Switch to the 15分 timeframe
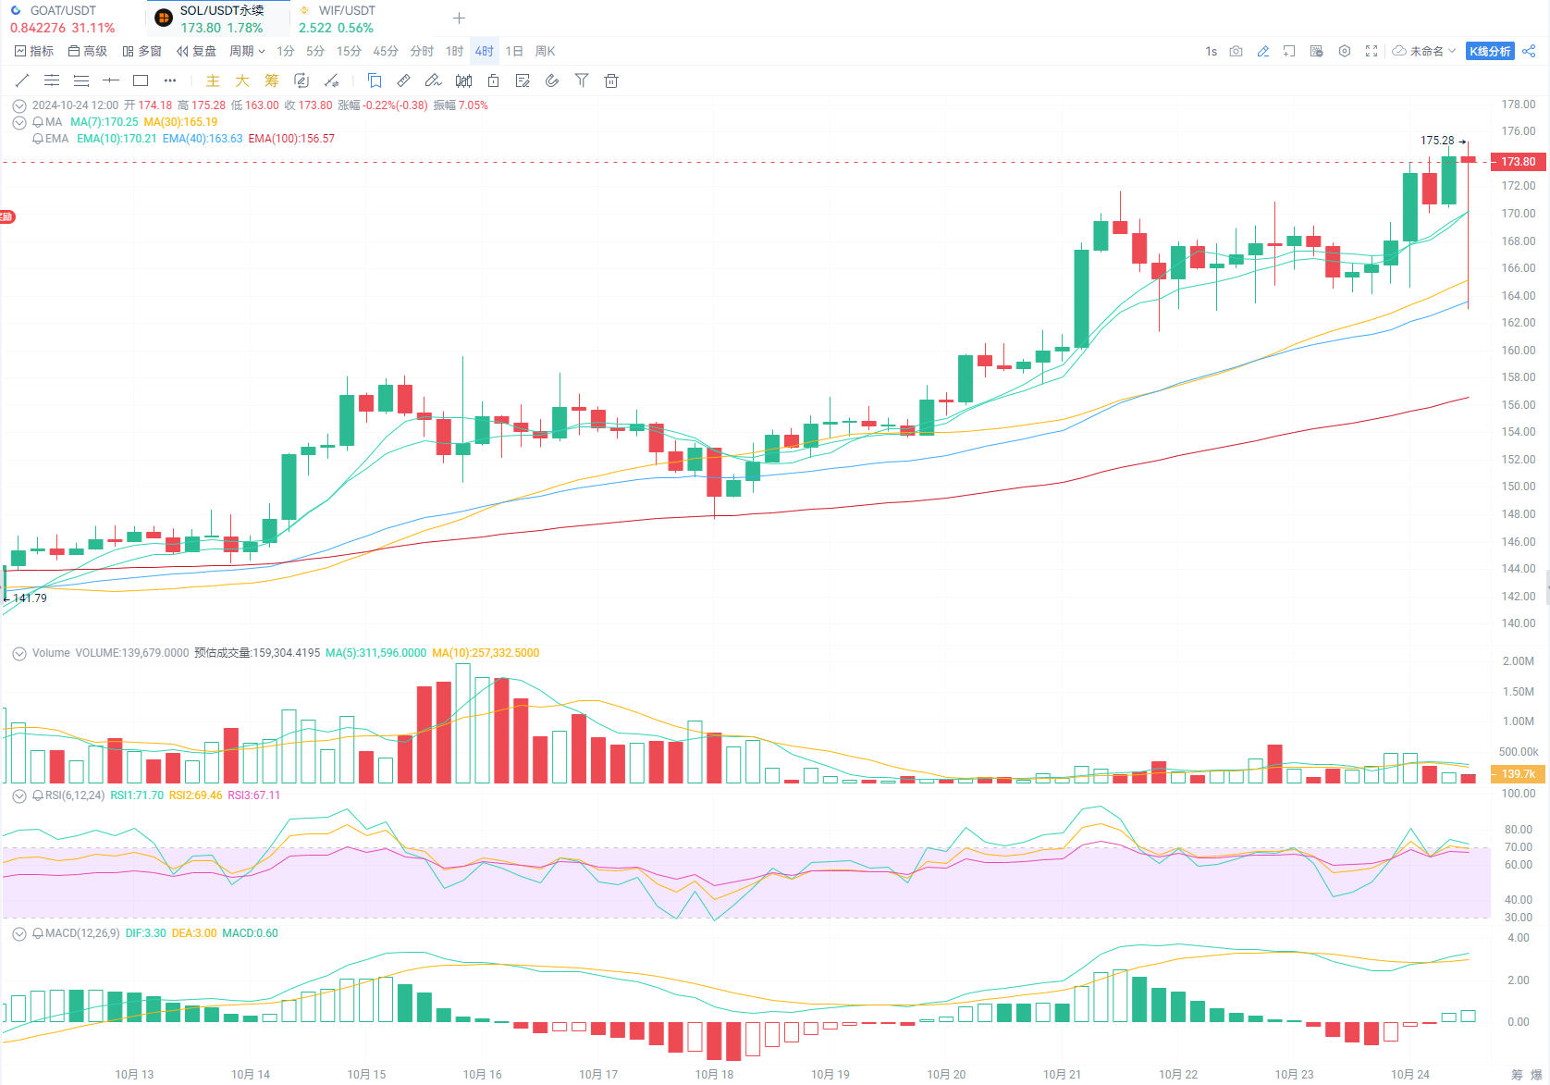The width and height of the screenshot is (1550, 1085). [349, 51]
